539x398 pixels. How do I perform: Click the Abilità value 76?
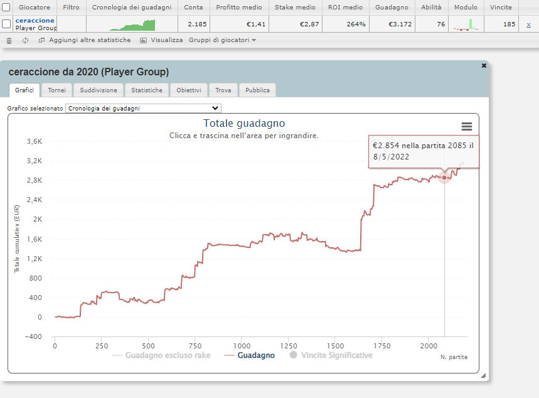pyautogui.click(x=441, y=24)
